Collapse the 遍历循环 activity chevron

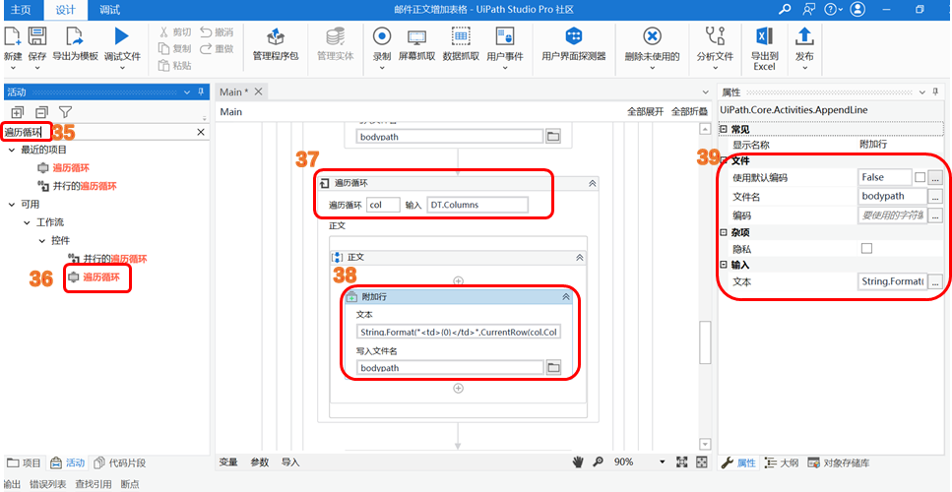click(x=593, y=183)
